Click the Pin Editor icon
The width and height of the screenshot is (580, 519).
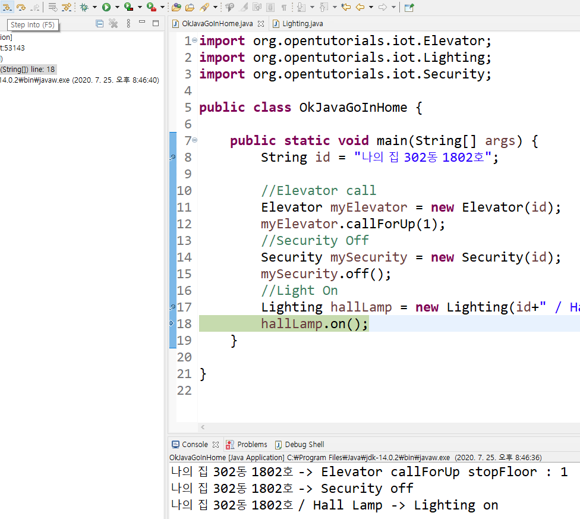click(x=409, y=7)
